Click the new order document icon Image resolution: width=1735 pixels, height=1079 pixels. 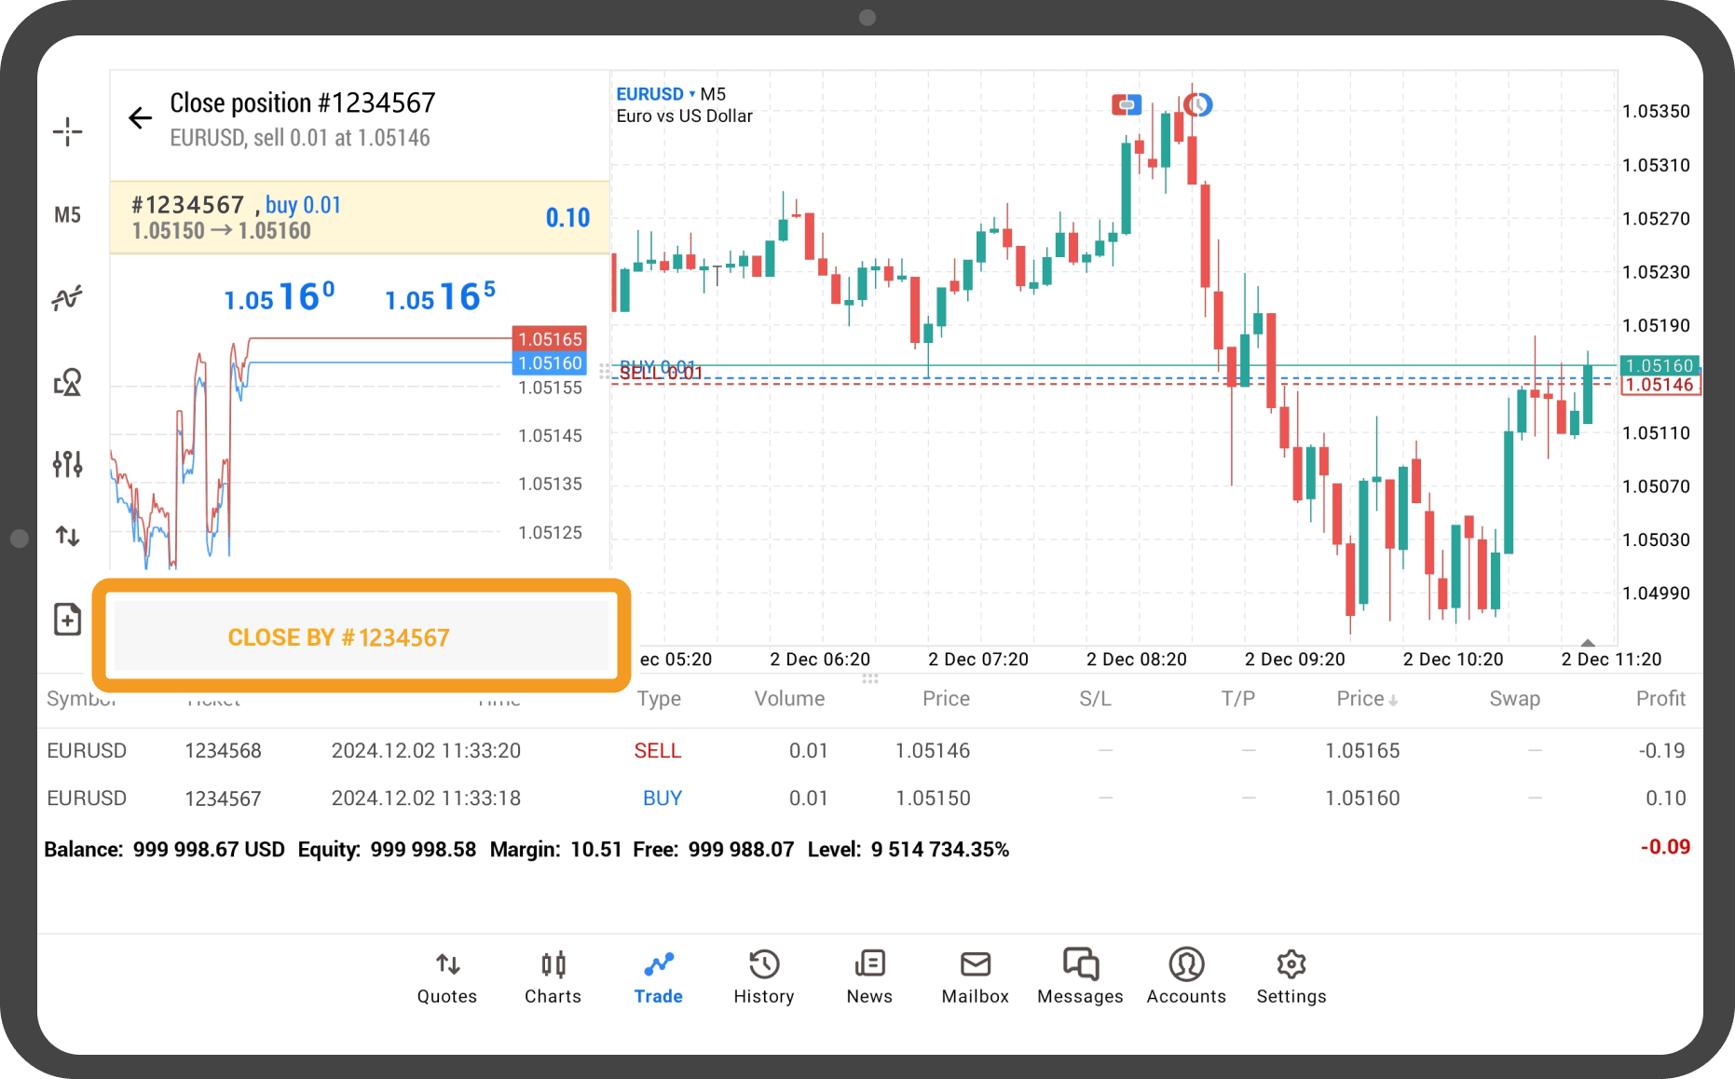point(67,620)
